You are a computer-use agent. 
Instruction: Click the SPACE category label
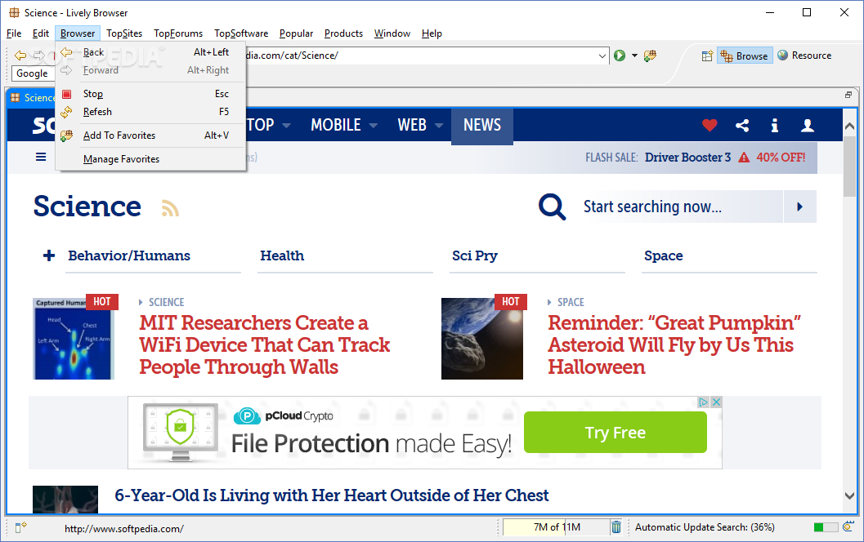571,302
